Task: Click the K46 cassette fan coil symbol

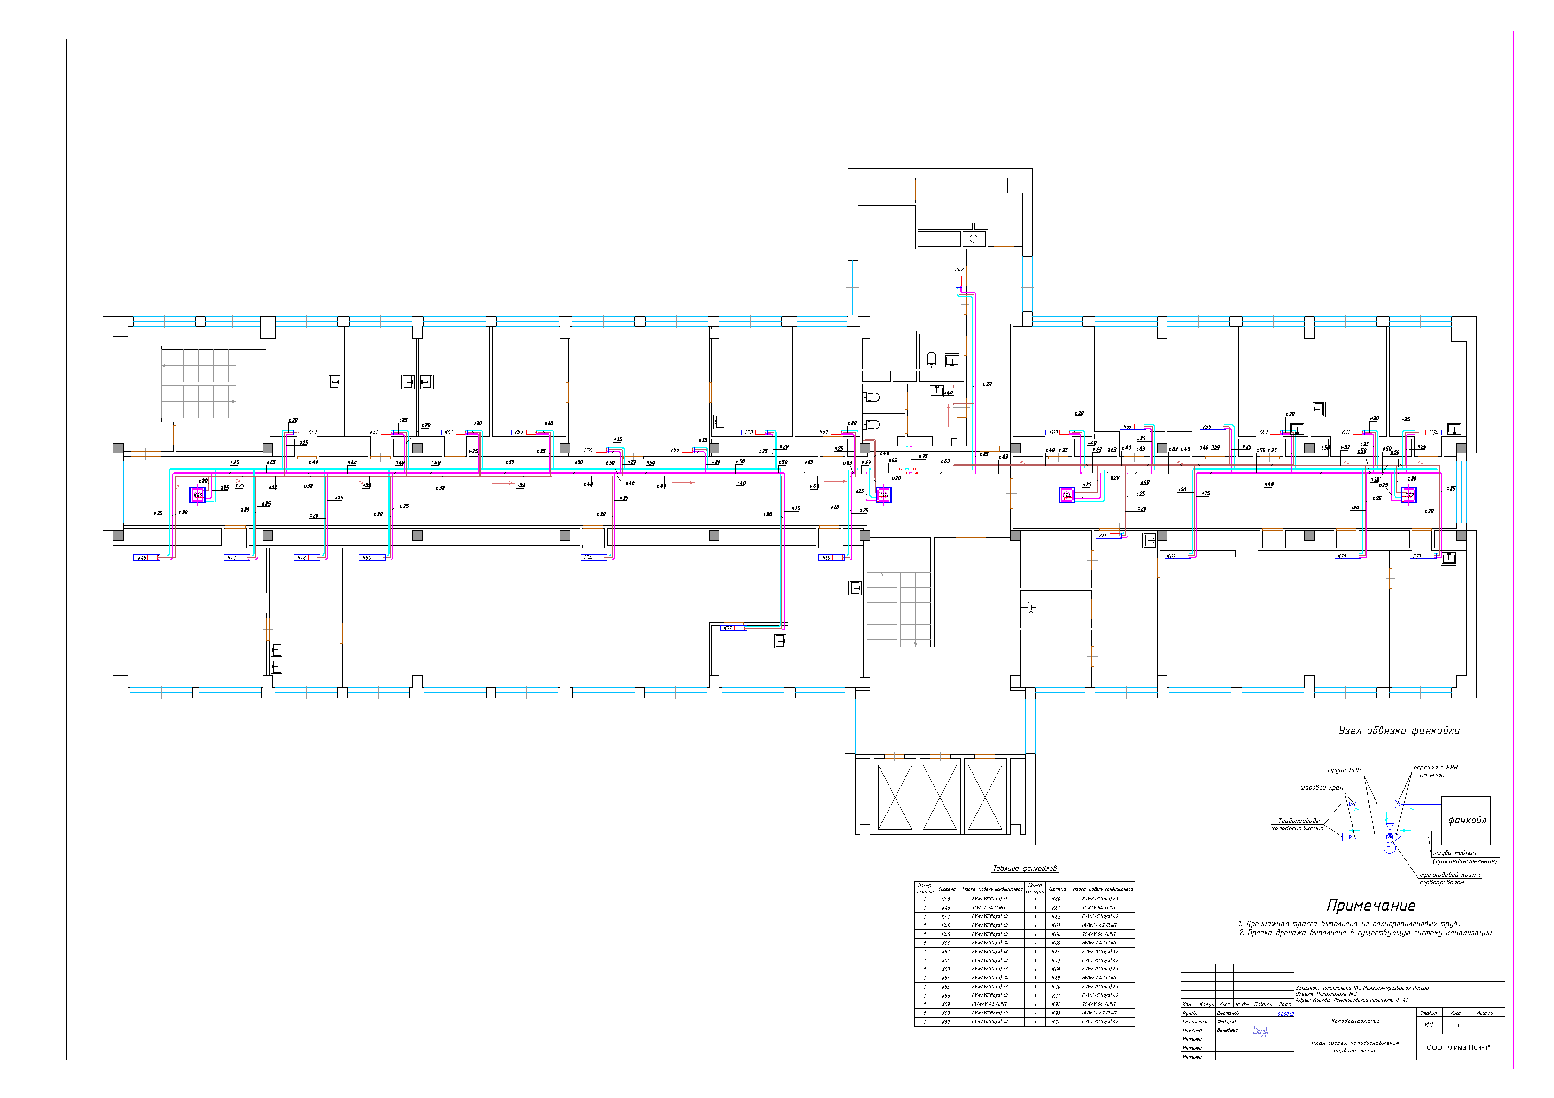Action: (197, 495)
